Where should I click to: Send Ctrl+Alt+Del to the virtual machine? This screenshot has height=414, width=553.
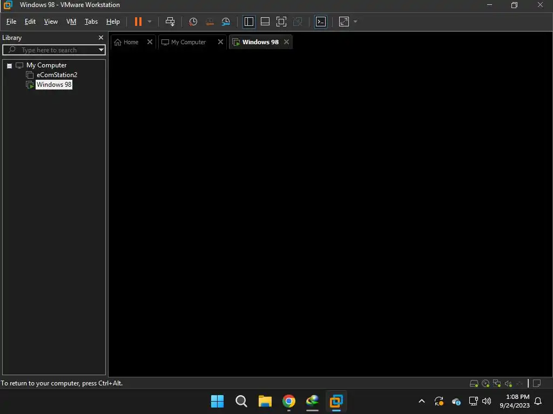(x=170, y=22)
